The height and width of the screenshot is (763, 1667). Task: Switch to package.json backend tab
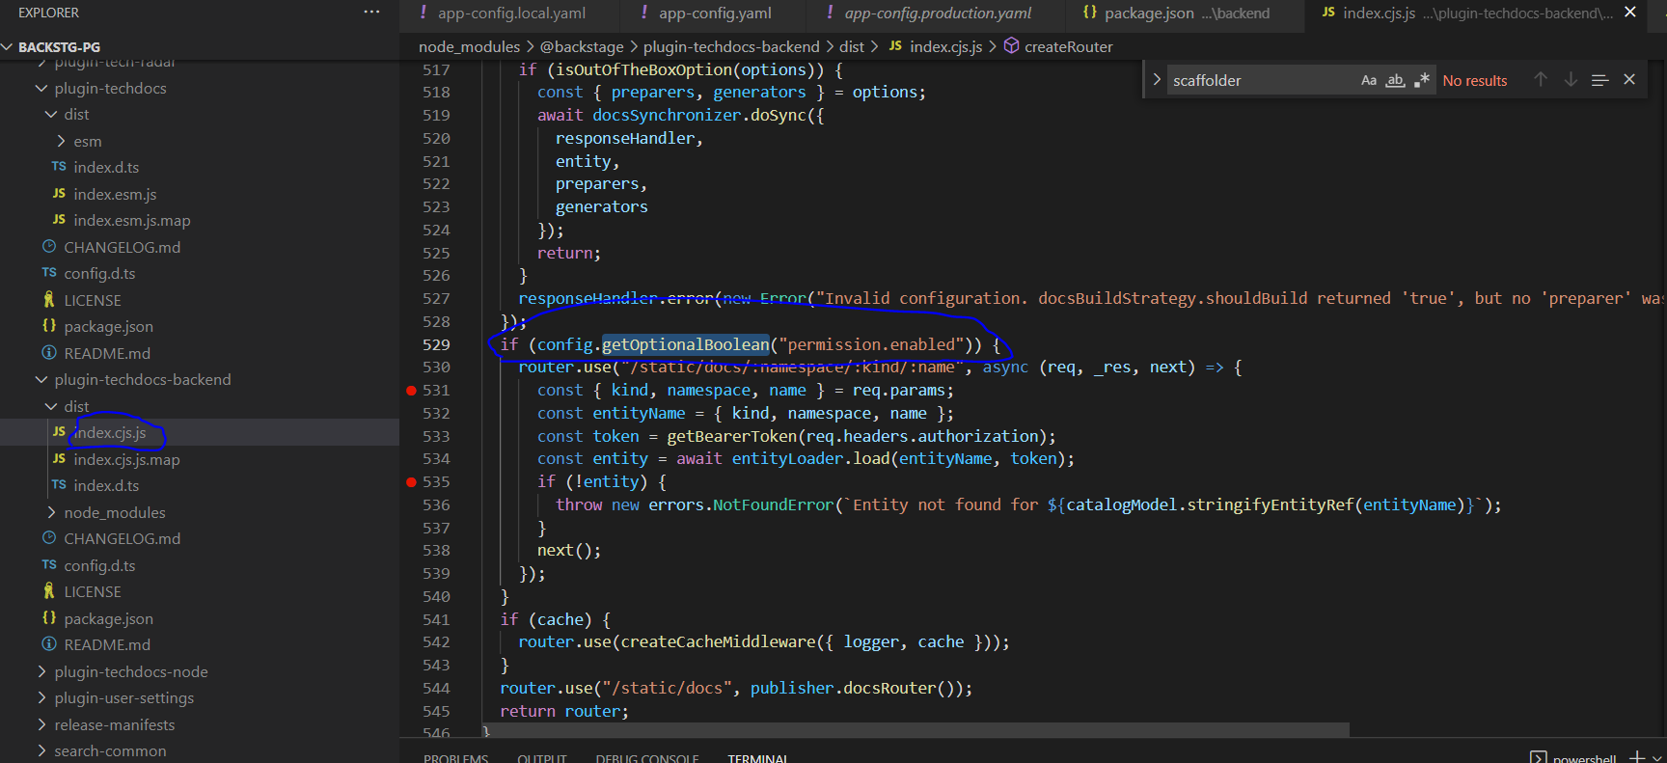(1187, 14)
